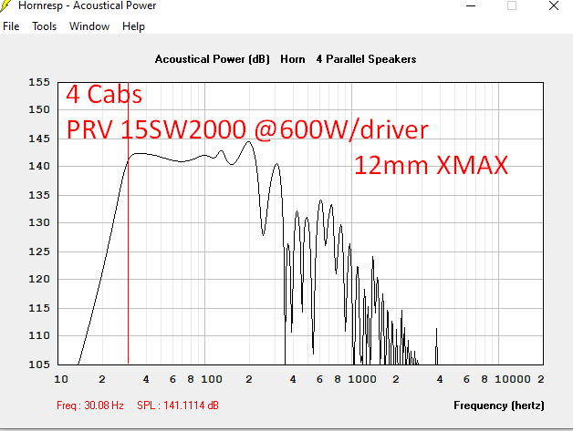Click the 100 label on the frequency axis
This screenshot has height=431, width=573.
click(x=212, y=379)
